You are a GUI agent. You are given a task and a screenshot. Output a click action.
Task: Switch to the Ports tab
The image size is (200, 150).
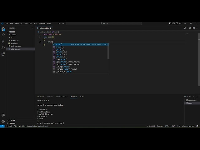pos(82,97)
